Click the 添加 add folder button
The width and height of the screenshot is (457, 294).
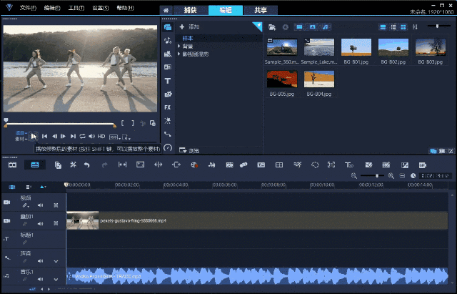click(189, 27)
